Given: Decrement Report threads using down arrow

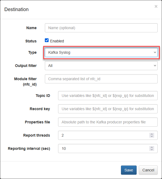Looking at the screenshot, I should click(152, 136).
